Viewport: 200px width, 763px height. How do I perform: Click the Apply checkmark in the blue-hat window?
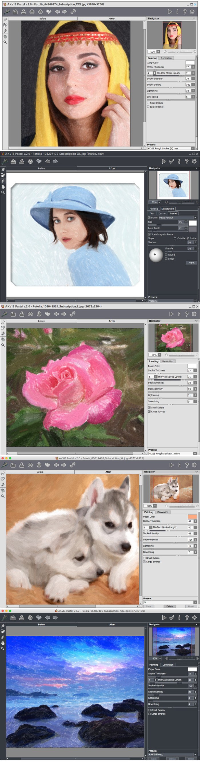[x=171, y=161]
